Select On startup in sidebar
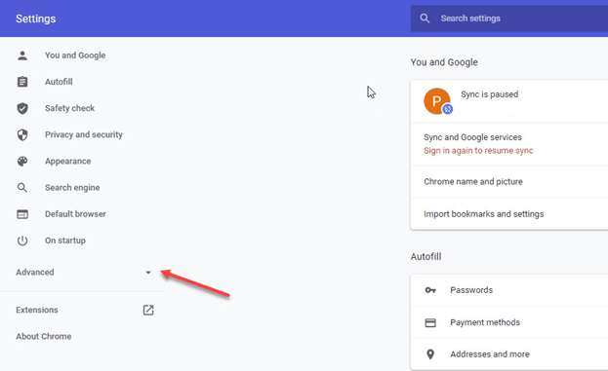 tap(65, 241)
